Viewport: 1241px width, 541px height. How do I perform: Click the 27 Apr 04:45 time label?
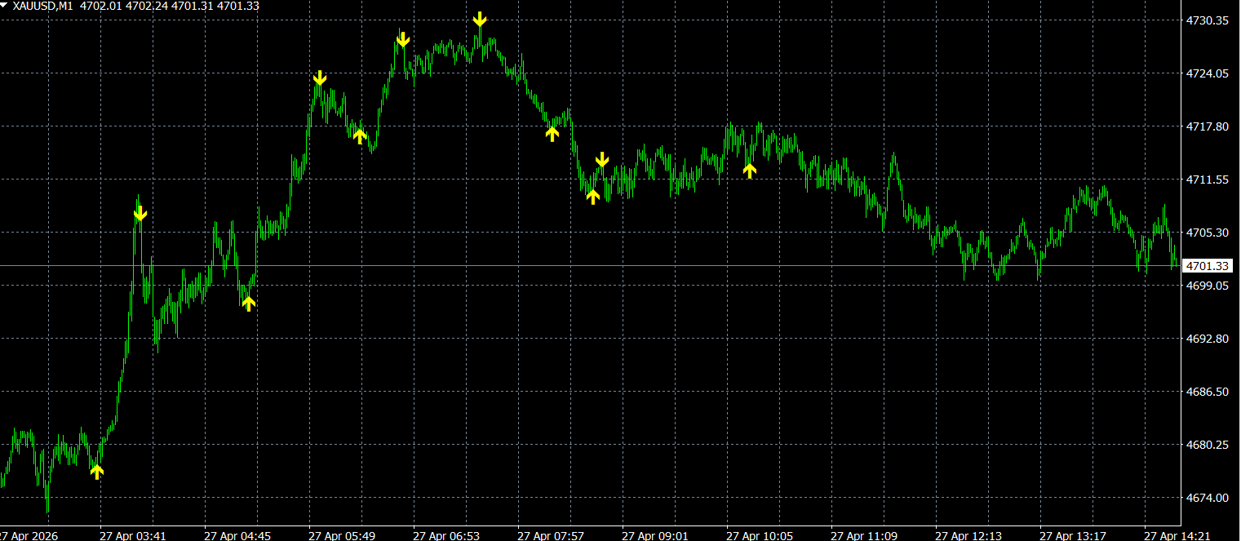pos(237,536)
